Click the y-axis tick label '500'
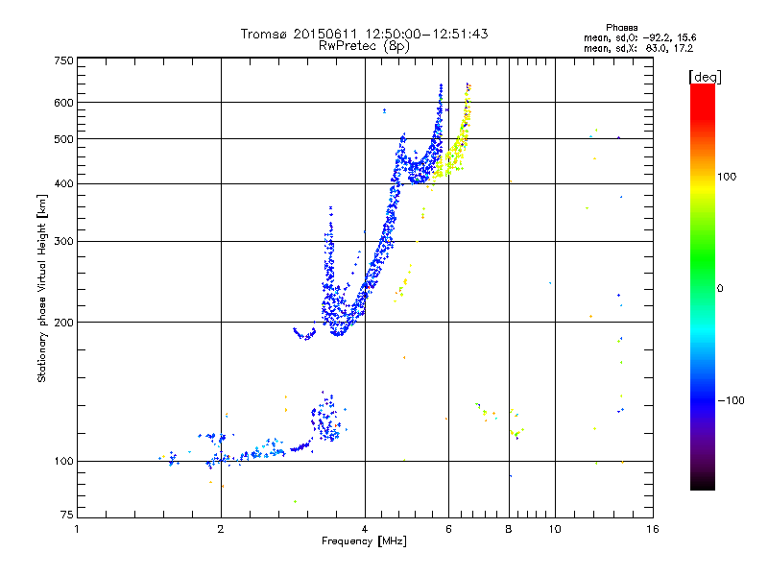 click(64, 139)
